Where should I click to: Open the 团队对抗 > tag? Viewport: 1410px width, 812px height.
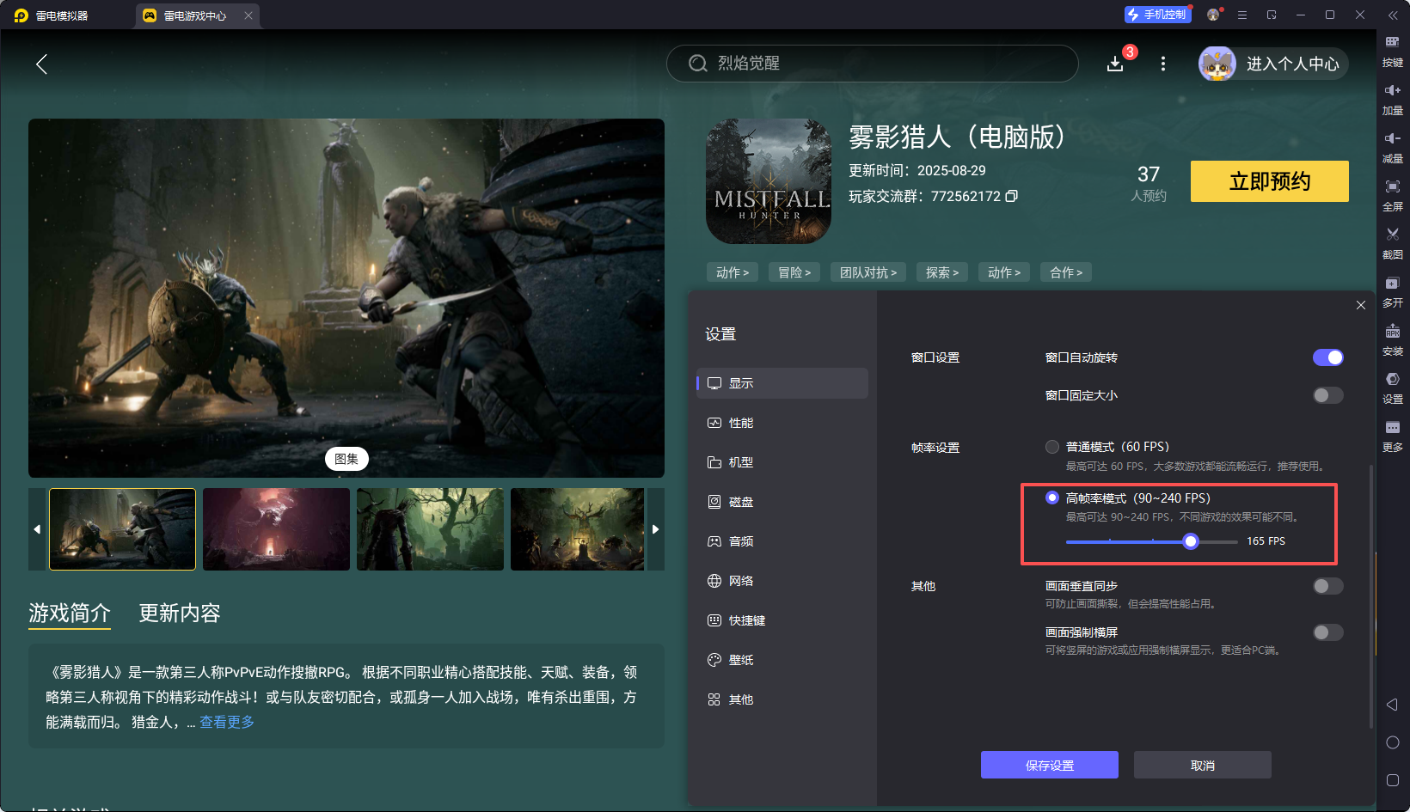pos(868,272)
